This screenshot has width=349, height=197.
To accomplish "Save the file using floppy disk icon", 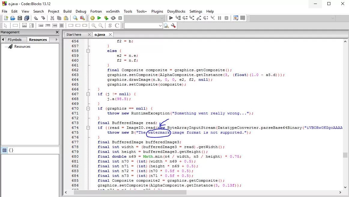I will coord(20,18).
